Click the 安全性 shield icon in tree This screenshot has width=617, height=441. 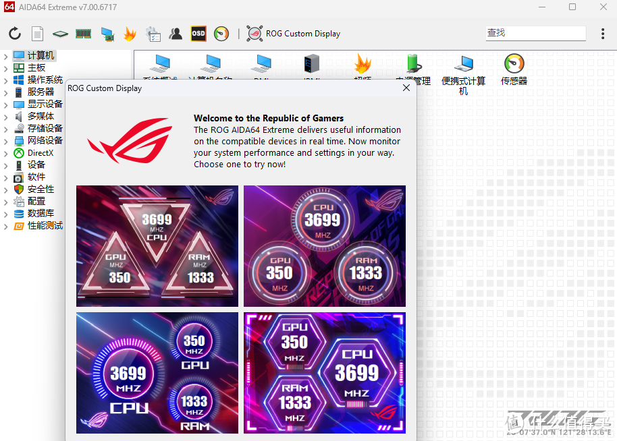click(18, 189)
